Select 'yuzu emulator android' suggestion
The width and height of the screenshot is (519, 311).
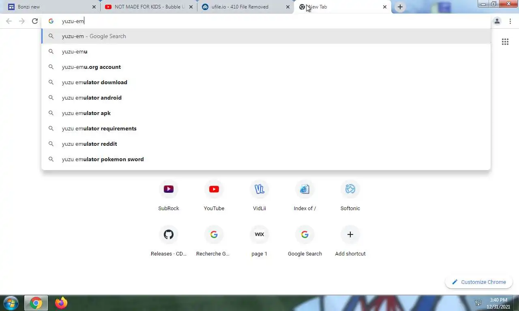(266, 98)
